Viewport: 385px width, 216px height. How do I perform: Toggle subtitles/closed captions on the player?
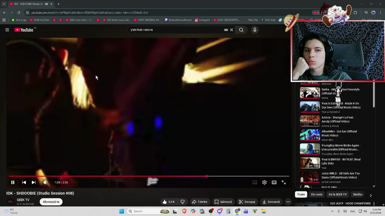click(255, 182)
